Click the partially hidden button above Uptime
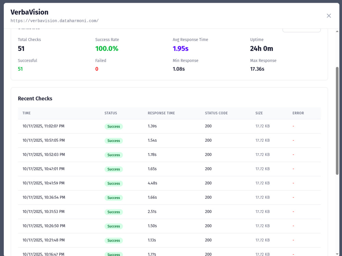This screenshot has width=342, height=256. click(x=301, y=30)
